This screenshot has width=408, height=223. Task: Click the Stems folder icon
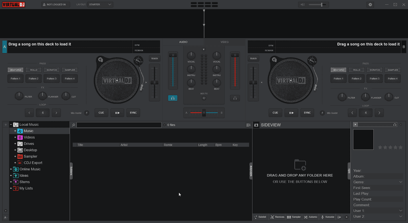click(x=16, y=182)
